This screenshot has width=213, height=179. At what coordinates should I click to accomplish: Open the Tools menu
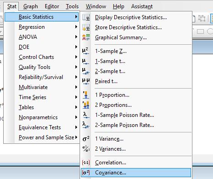pyautogui.click(x=72, y=6)
